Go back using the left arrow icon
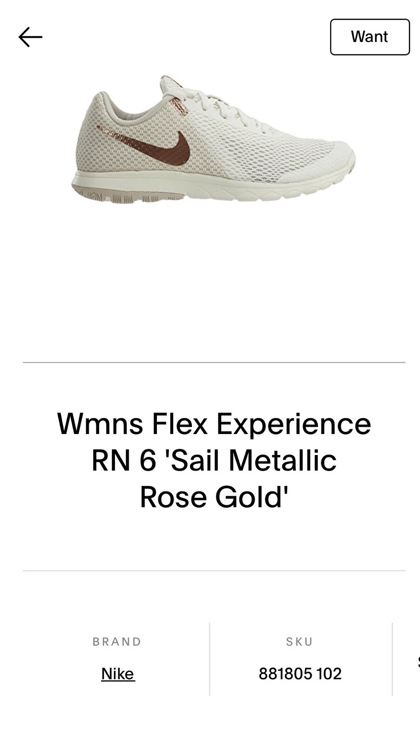420x746 pixels. coord(30,37)
